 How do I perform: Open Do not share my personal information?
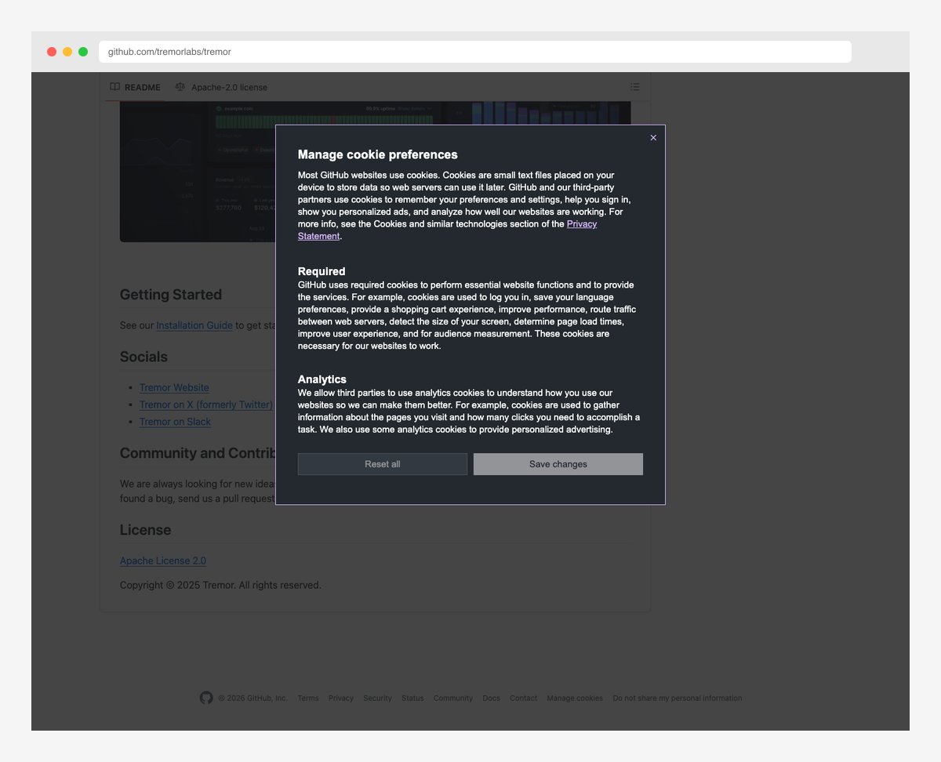click(x=677, y=698)
